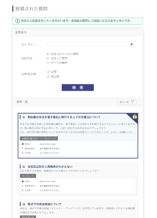Open the question about 電子署名 contract migration

(x=64, y=117)
